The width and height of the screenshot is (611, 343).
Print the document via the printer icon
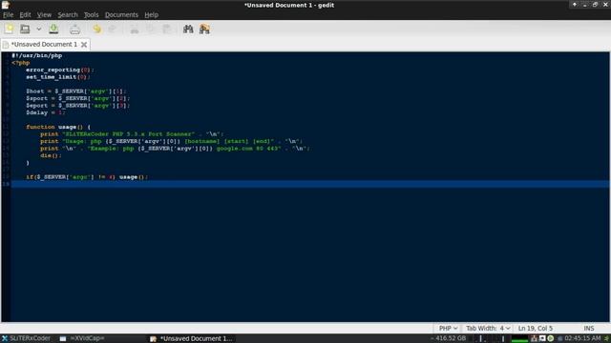click(74, 30)
